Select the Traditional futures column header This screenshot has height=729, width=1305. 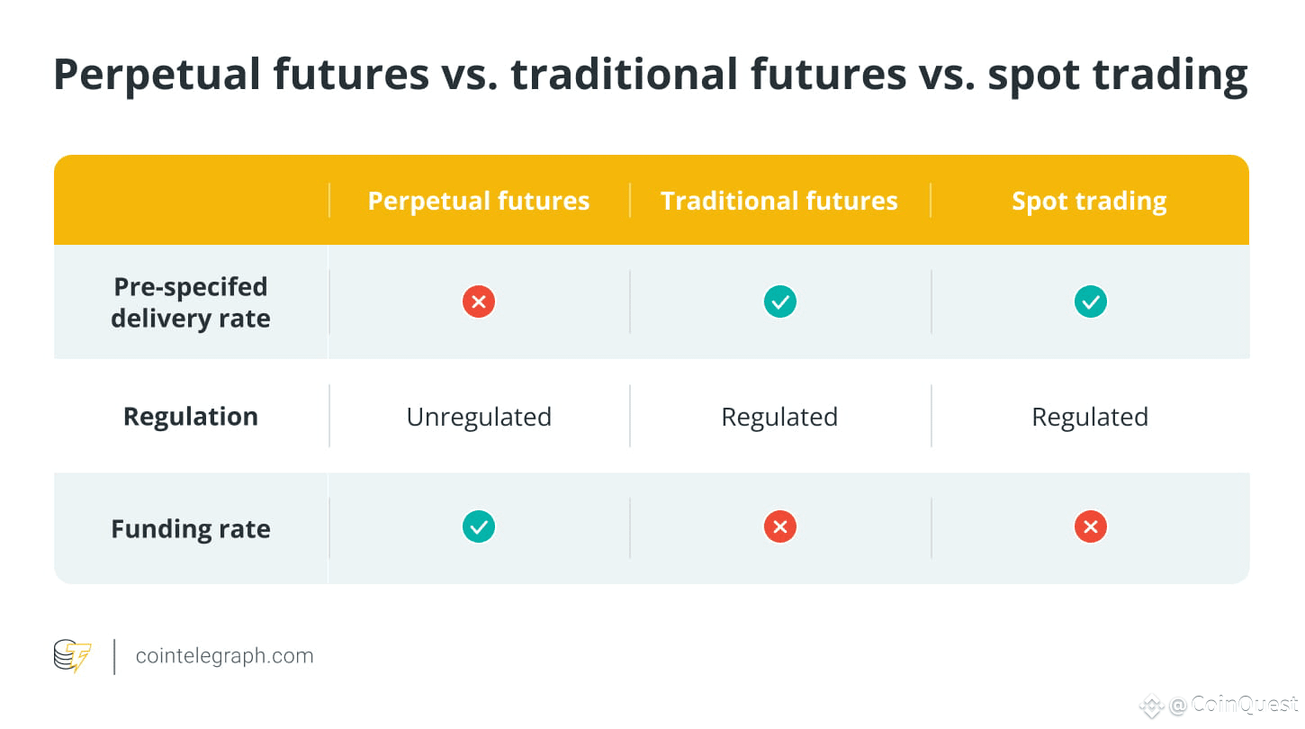[779, 201]
